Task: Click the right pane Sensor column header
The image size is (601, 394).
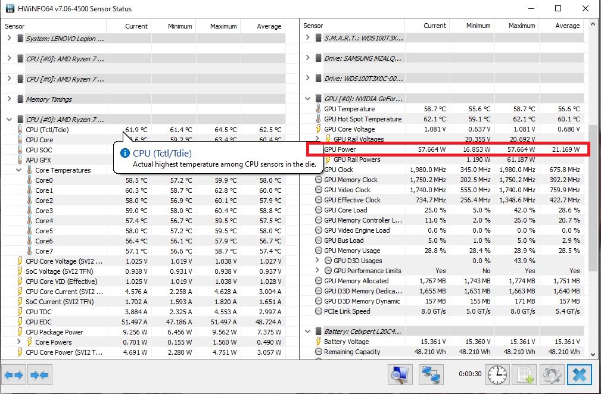Action: tap(352, 26)
